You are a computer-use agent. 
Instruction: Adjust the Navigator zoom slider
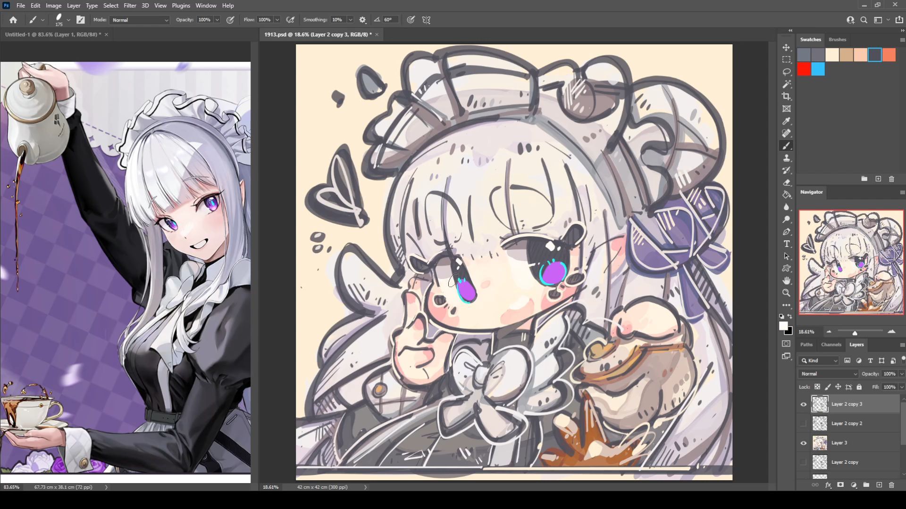coord(855,333)
